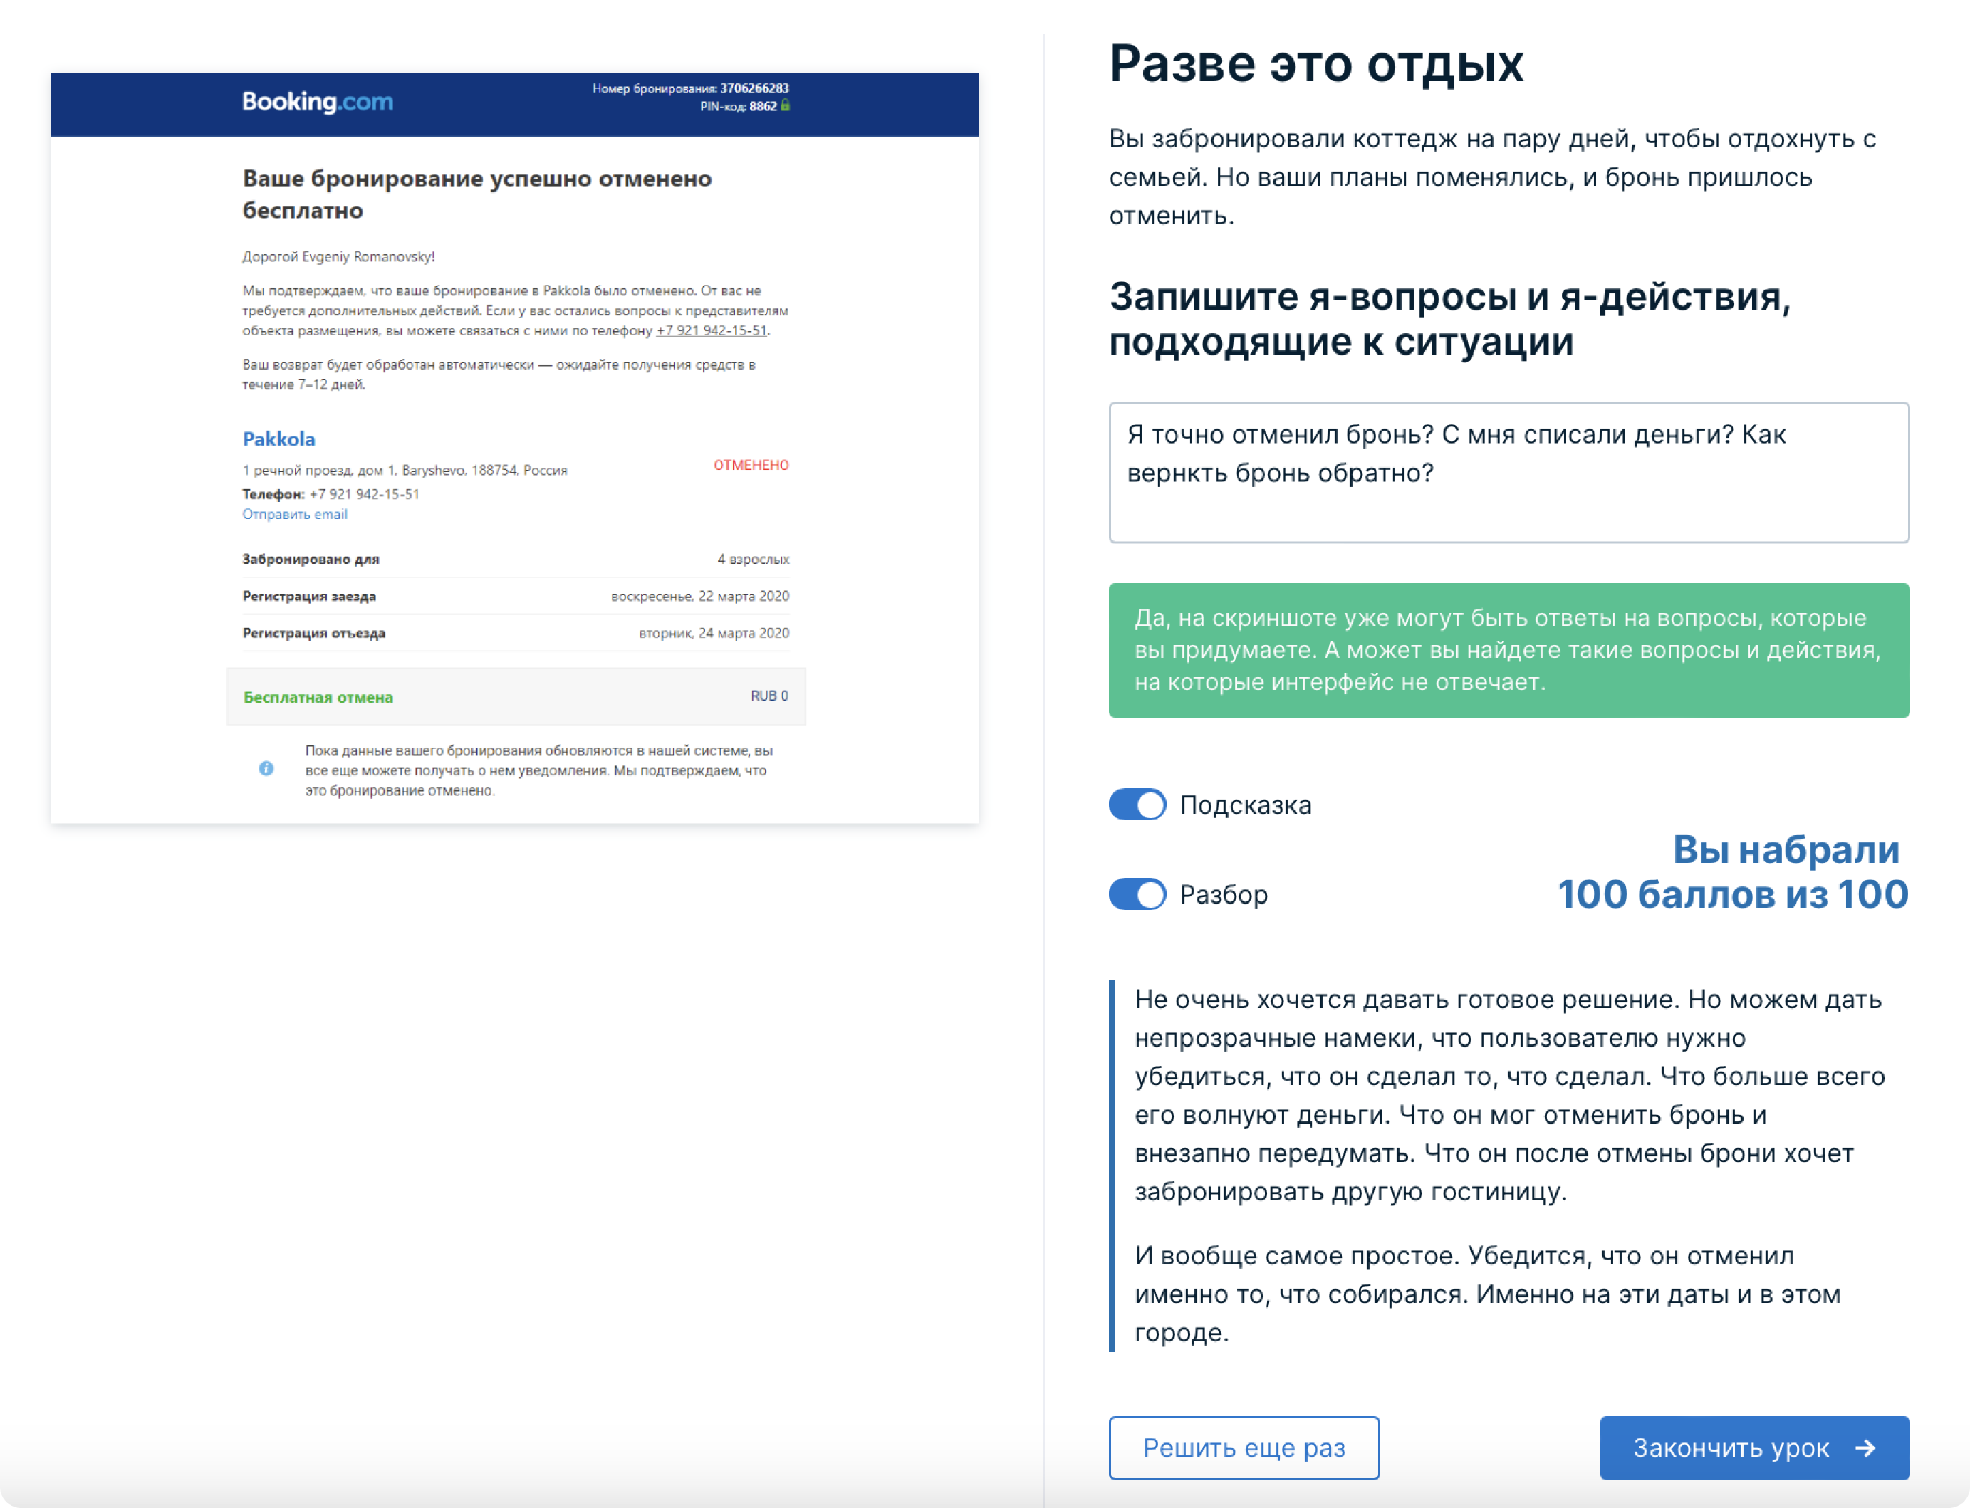Click the Разве это отдых heading
This screenshot has width=1970, height=1508.
click(1316, 65)
